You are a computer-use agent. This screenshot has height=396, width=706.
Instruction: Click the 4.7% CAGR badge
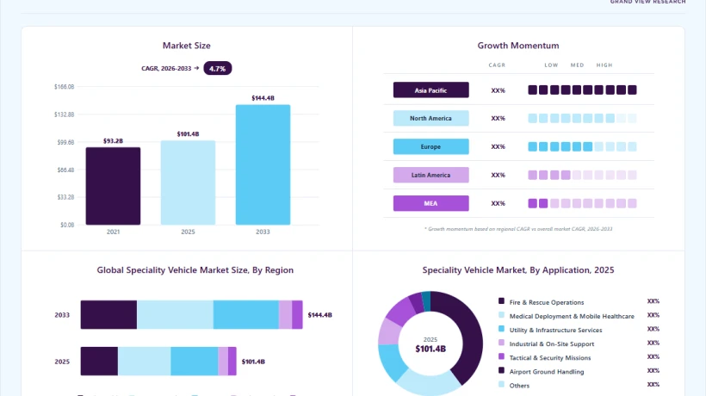point(218,68)
